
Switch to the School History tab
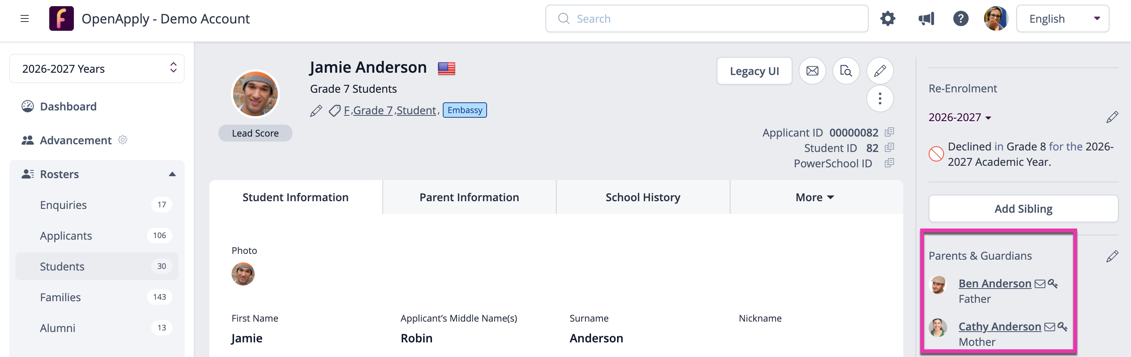[643, 197]
